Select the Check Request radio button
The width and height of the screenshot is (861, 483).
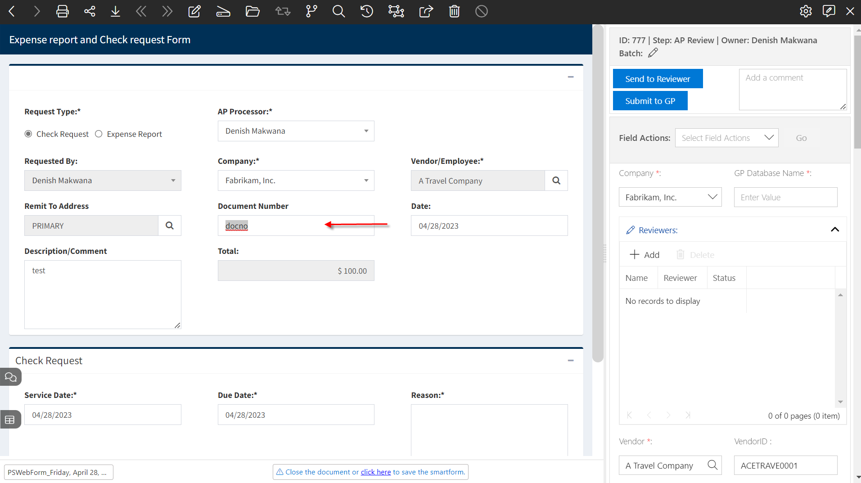tap(28, 134)
